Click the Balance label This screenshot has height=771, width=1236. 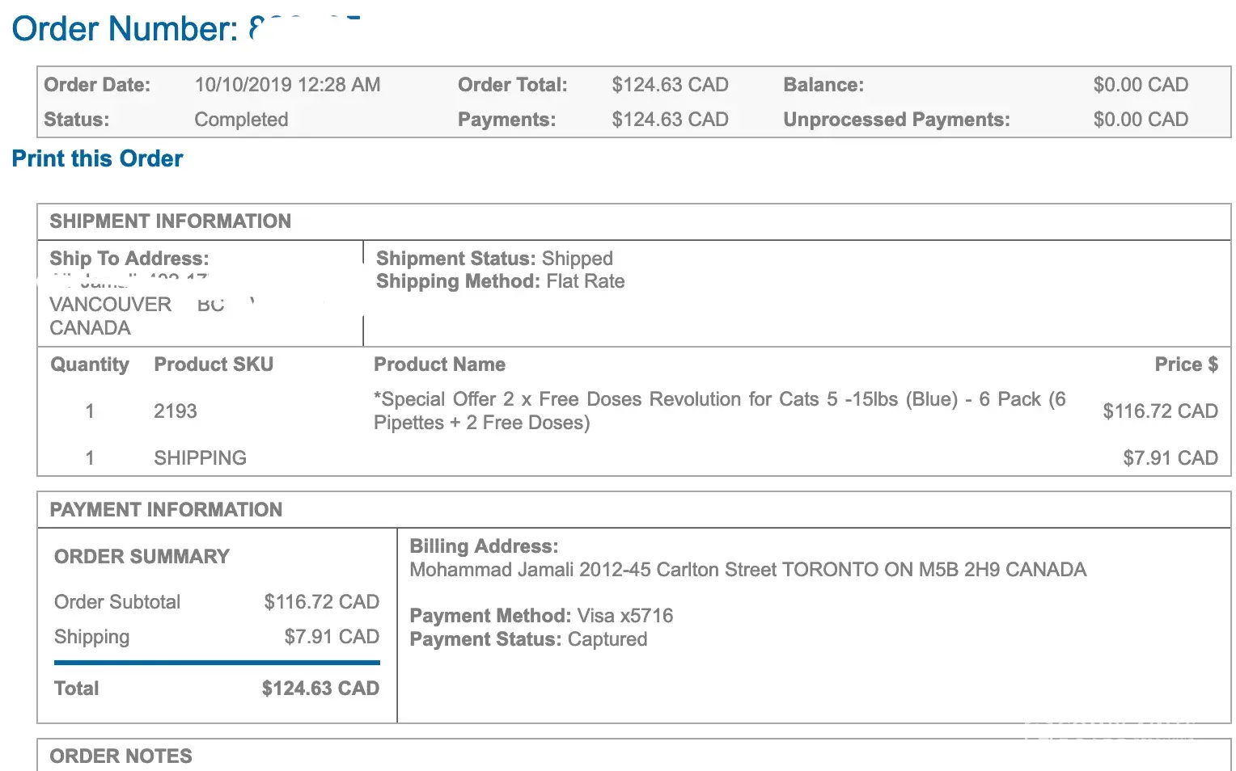pos(823,85)
